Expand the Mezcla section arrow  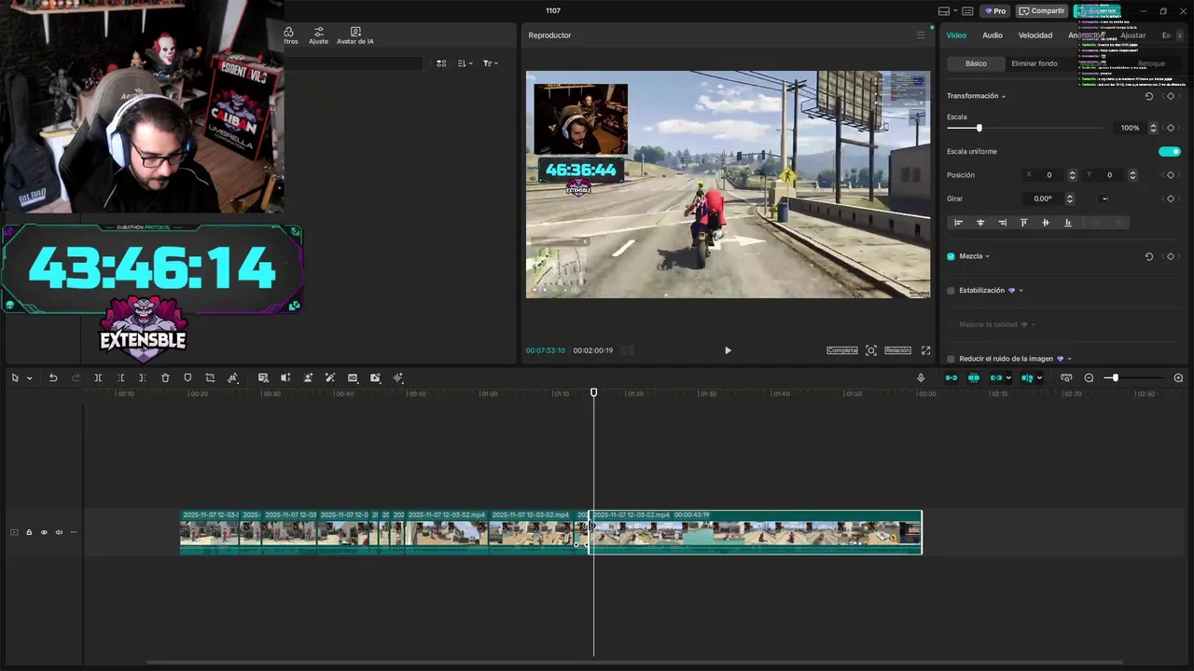point(988,256)
